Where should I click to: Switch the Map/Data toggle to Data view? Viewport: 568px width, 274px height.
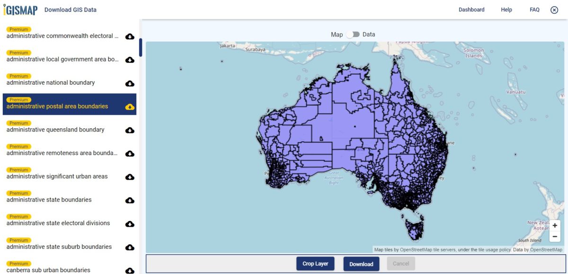tap(353, 34)
